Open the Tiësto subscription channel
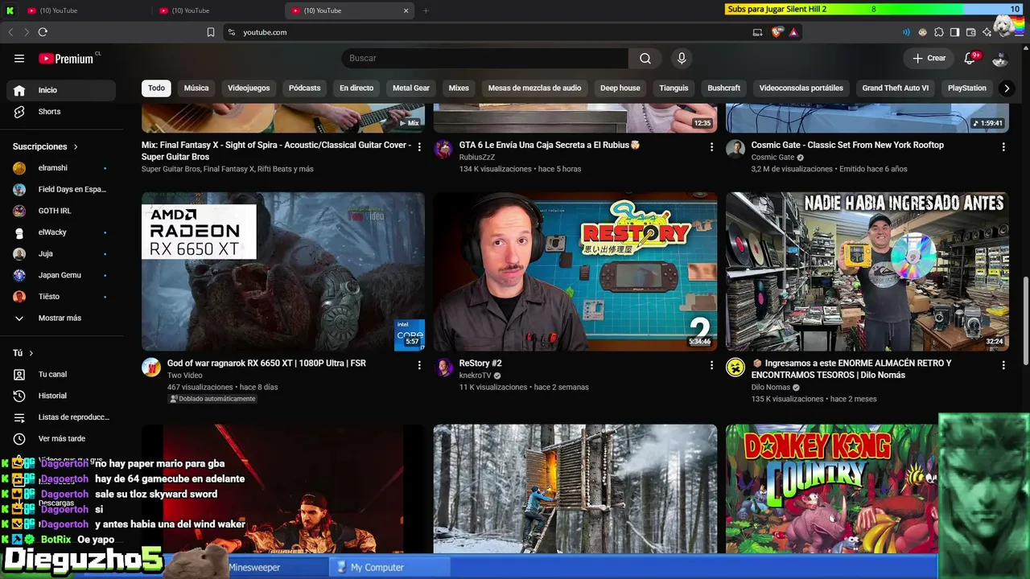The width and height of the screenshot is (1030, 579). pyautogui.click(x=61, y=297)
